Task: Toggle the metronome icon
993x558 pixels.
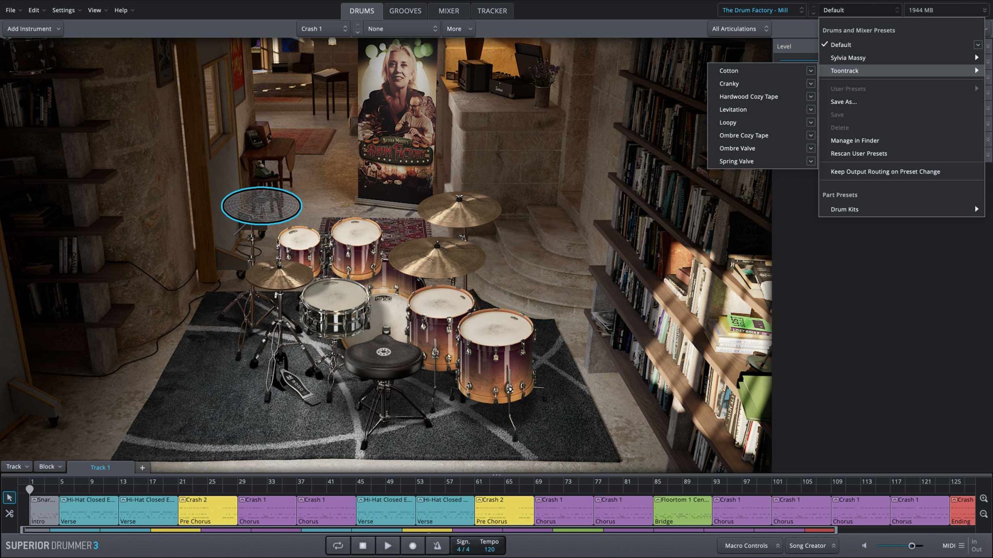Action: pos(437,545)
